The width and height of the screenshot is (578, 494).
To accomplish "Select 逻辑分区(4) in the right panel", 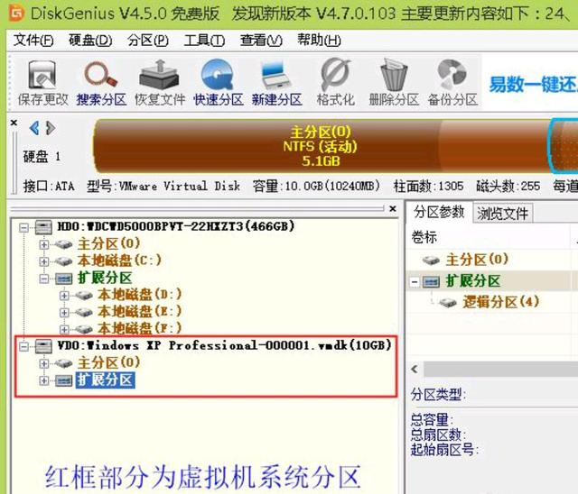I will tap(500, 302).
